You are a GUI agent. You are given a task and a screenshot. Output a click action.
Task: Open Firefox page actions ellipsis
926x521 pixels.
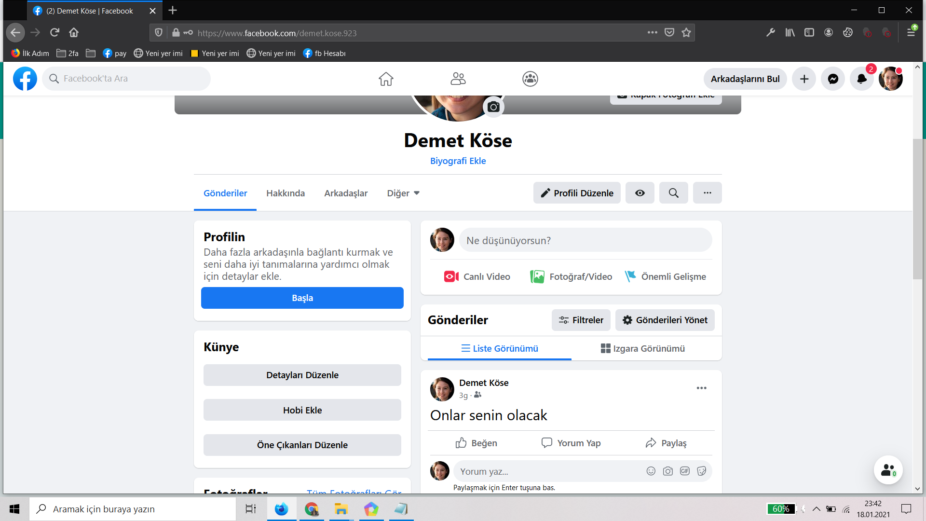[653, 33]
